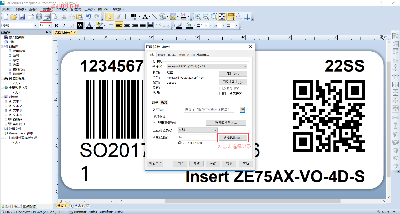Select the Barcode creation tool
Screen dimensions: 400x214
point(134,17)
